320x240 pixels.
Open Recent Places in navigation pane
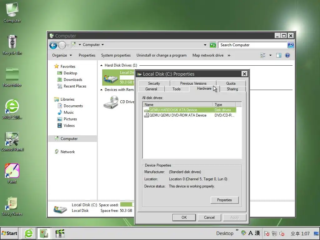(72, 86)
